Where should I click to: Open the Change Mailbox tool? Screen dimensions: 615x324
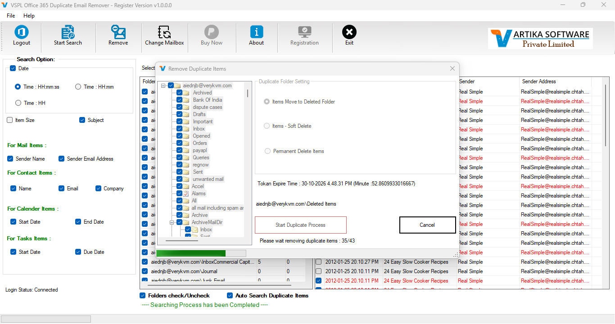coord(164,36)
